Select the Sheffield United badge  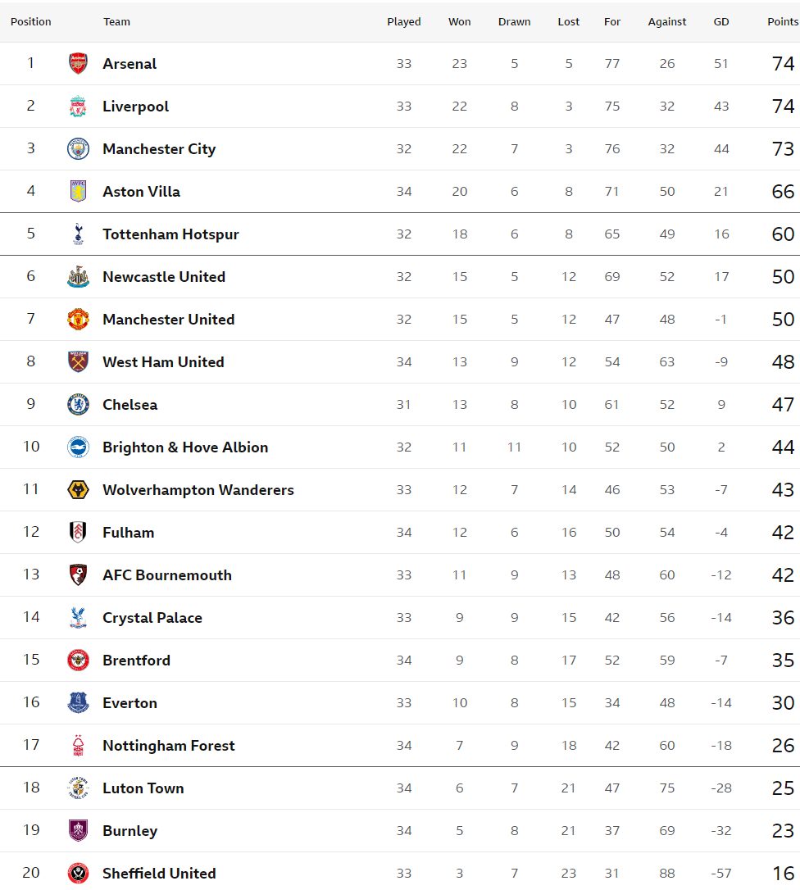(x=78, y=873)
